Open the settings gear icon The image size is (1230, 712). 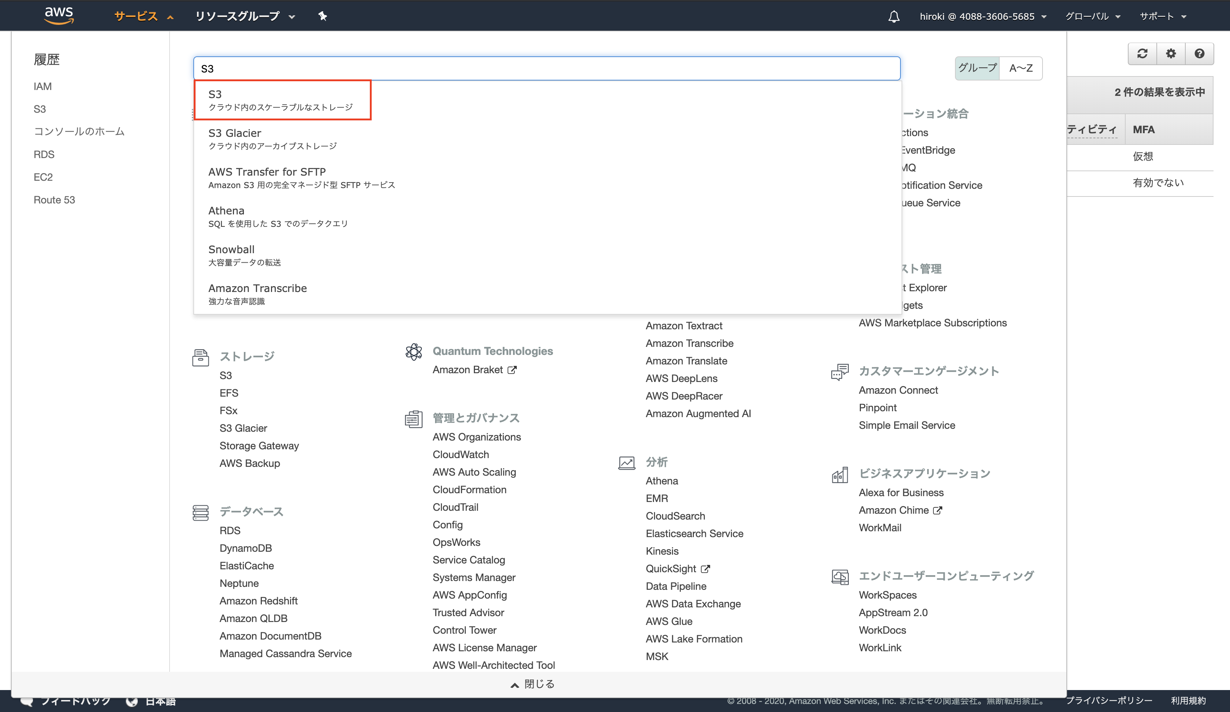pyautogui.click(x=1170, y=54)
